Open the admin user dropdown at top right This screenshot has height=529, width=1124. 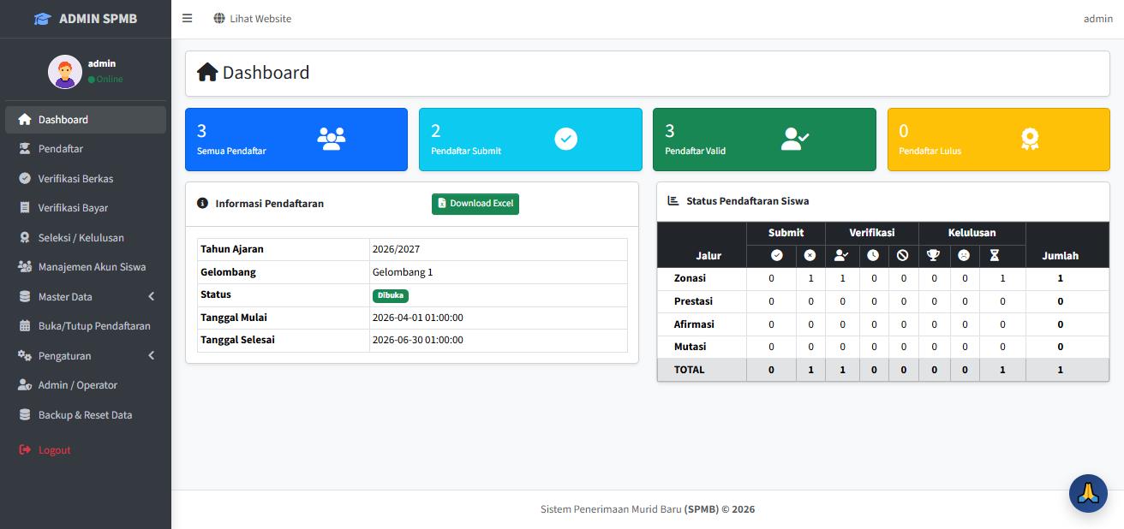pos(1097,19)
